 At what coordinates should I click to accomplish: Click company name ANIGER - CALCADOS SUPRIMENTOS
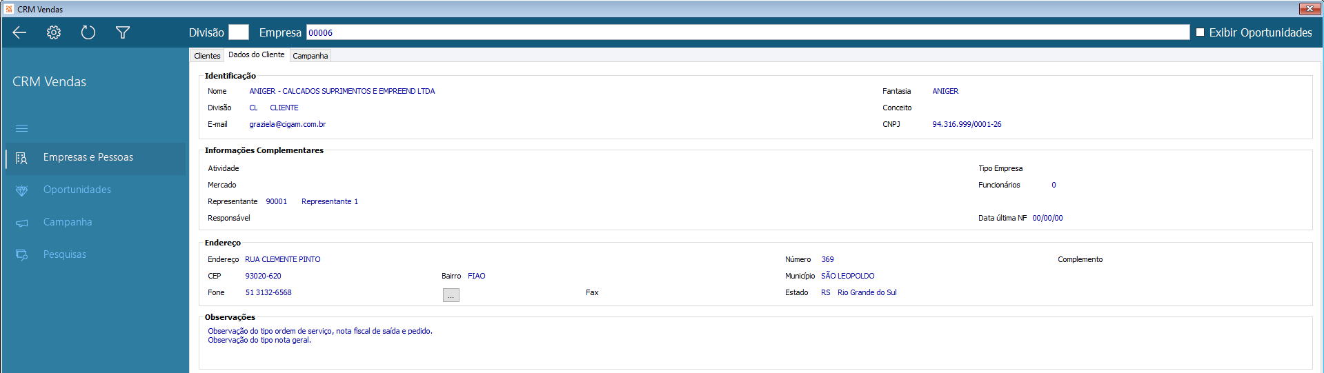click(342, 92)
